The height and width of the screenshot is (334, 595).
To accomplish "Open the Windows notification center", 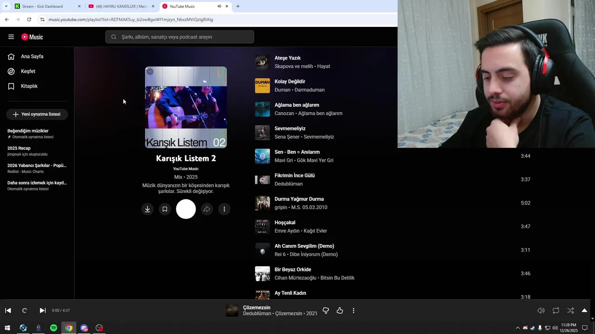I will (585, 328).
